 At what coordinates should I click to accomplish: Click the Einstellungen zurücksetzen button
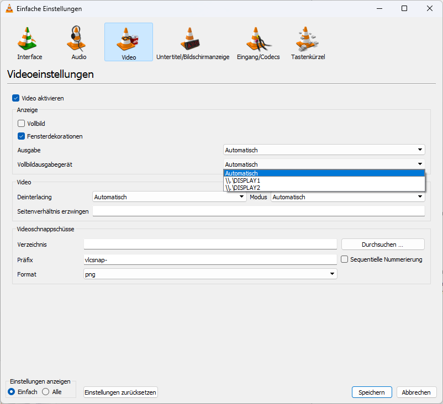point(120,392)
